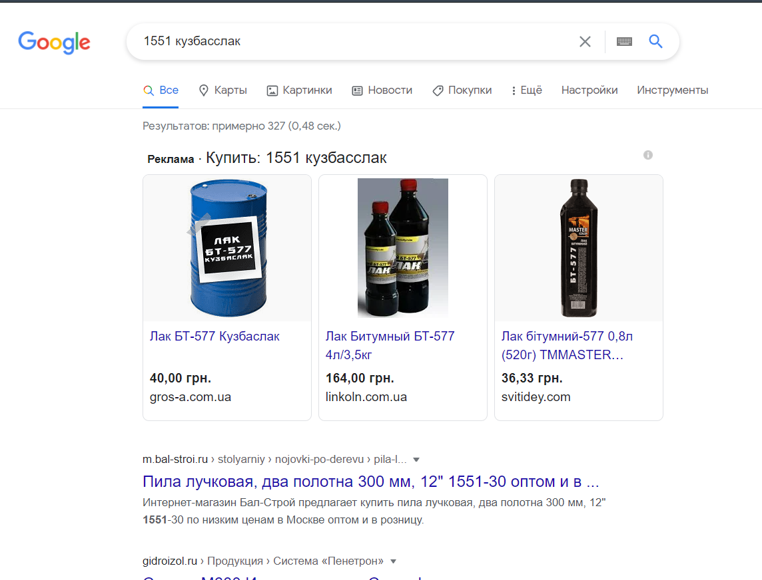Viewport: 762px width, 580px height.
Task: Click gros-a.com.ua seller name
Action: pos(190,397)
